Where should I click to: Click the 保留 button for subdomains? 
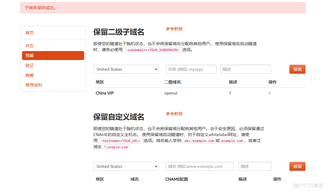click(297, 69)
